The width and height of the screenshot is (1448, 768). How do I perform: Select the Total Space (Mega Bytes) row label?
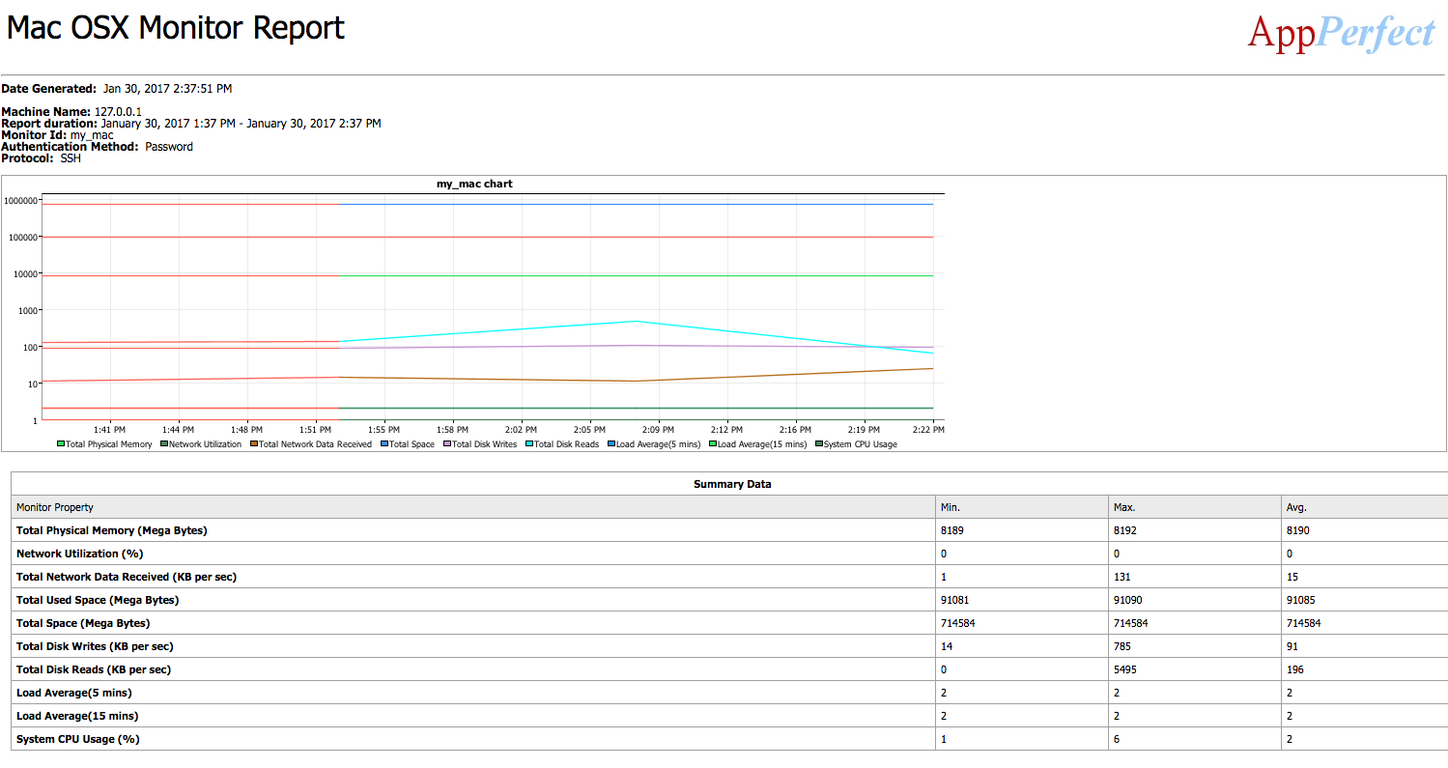click(83, 623)
